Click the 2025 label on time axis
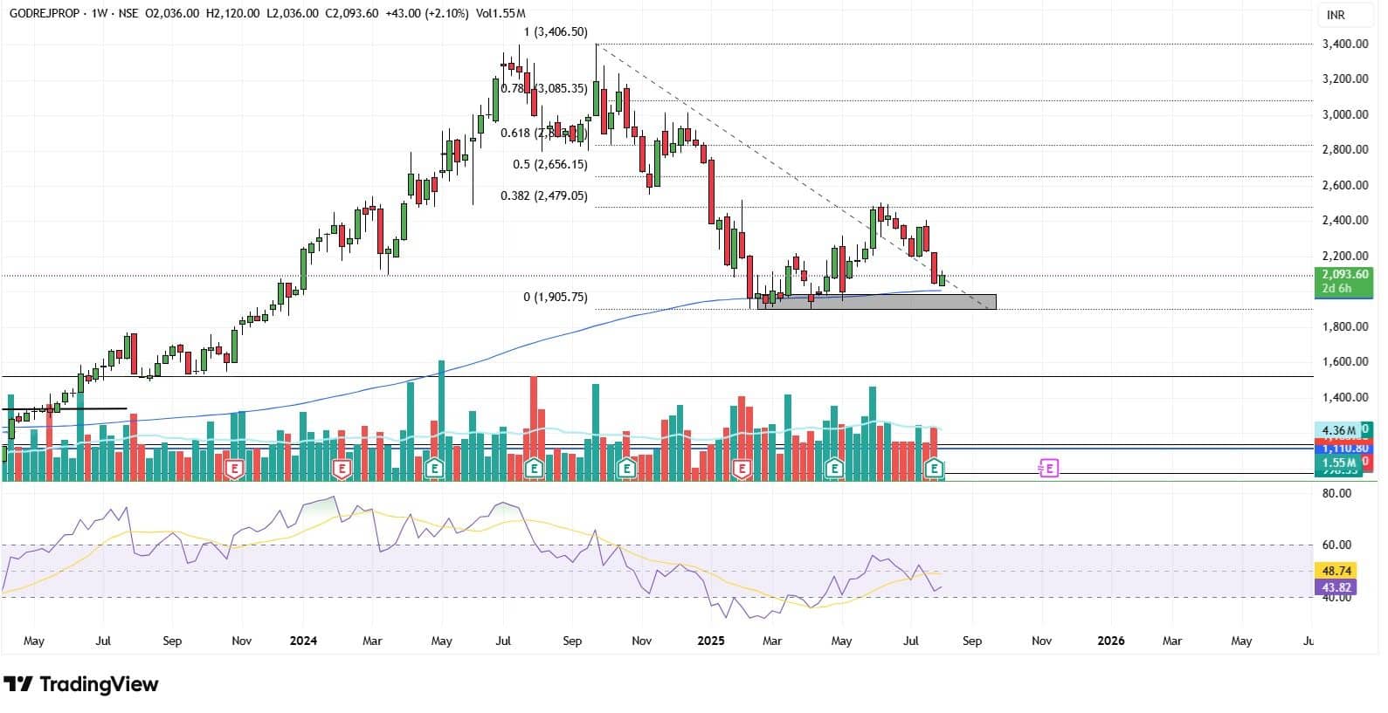Image resolution: width=1388 pixels, height=713 pixels. point(711,641)
